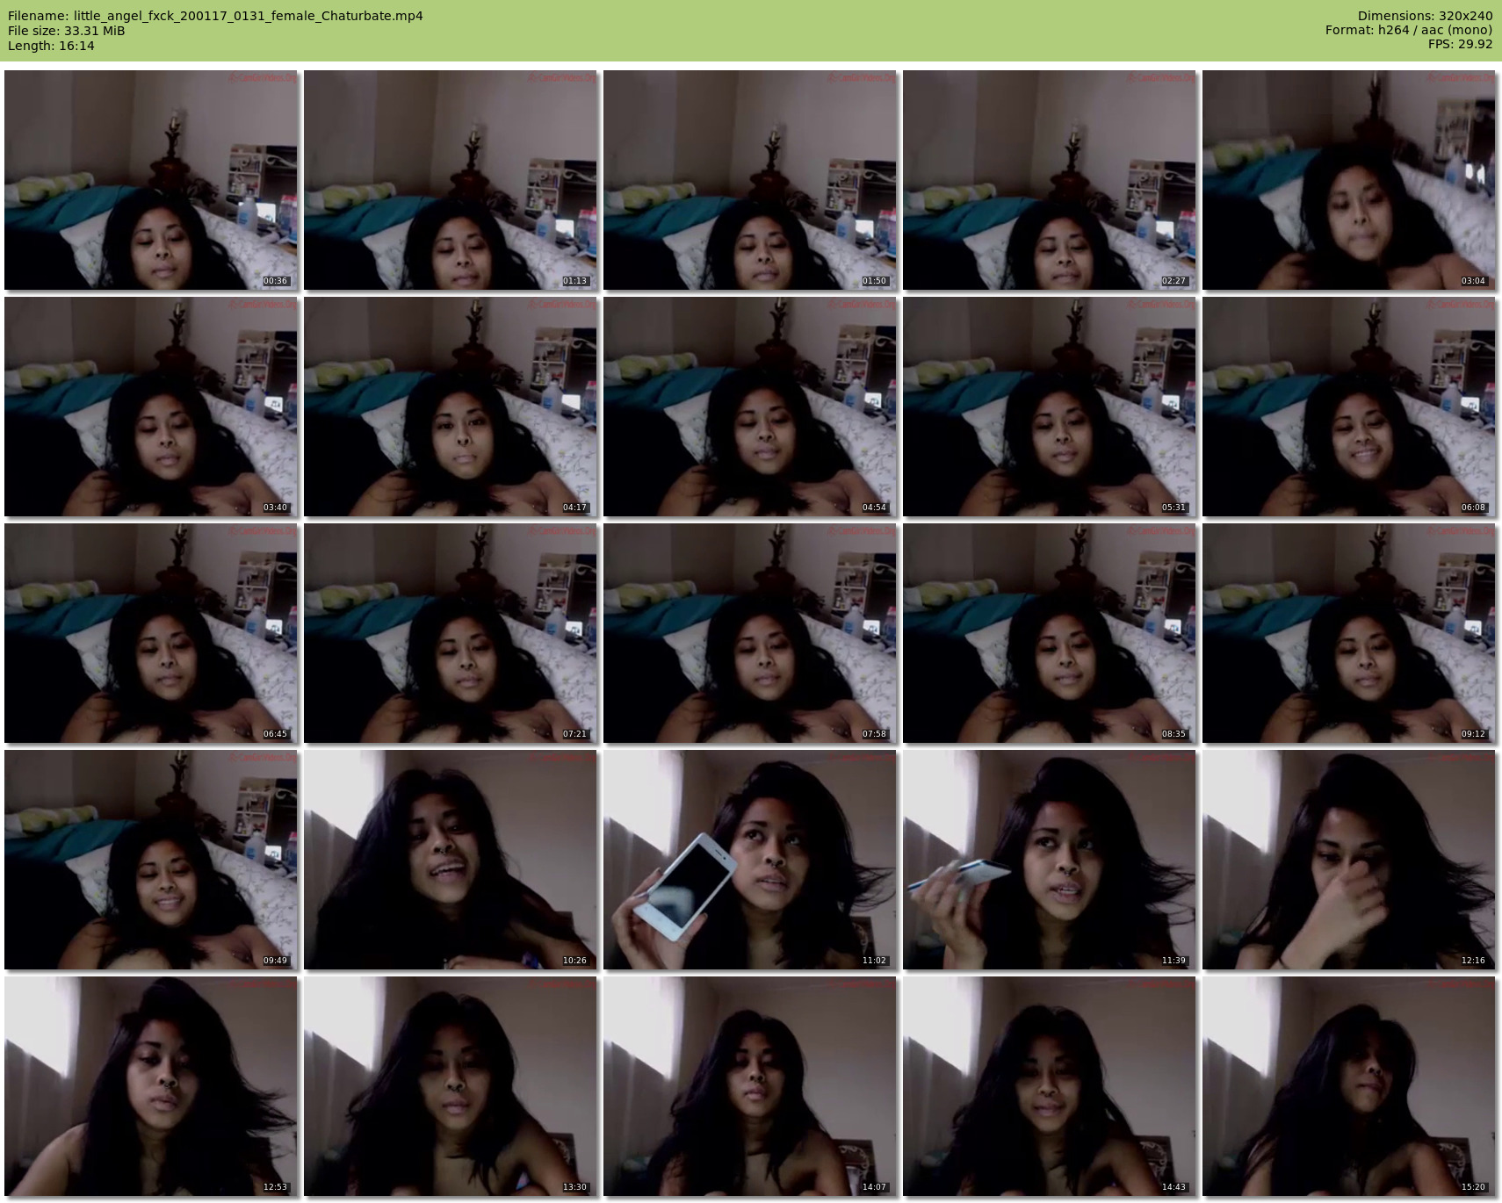
Task: Click the File size 33.31 MiB label
Action: point(66,31)
